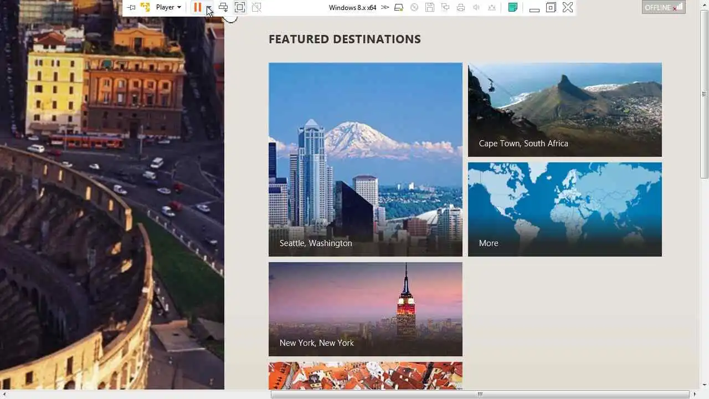Send Ctrl+Alt+Del to the virtual machine
The height and width of the screenshot is (399, 709).
[x=223, y=7]
